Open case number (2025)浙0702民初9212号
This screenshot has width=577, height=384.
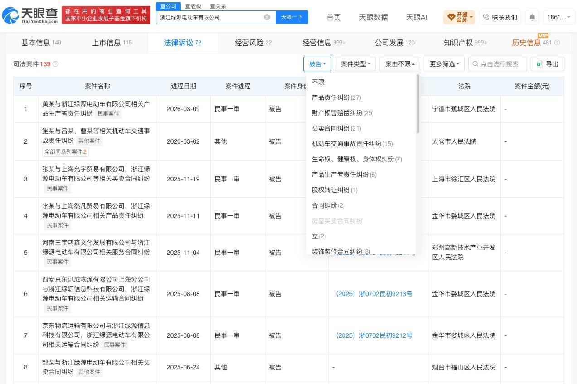tap(374, 335)
